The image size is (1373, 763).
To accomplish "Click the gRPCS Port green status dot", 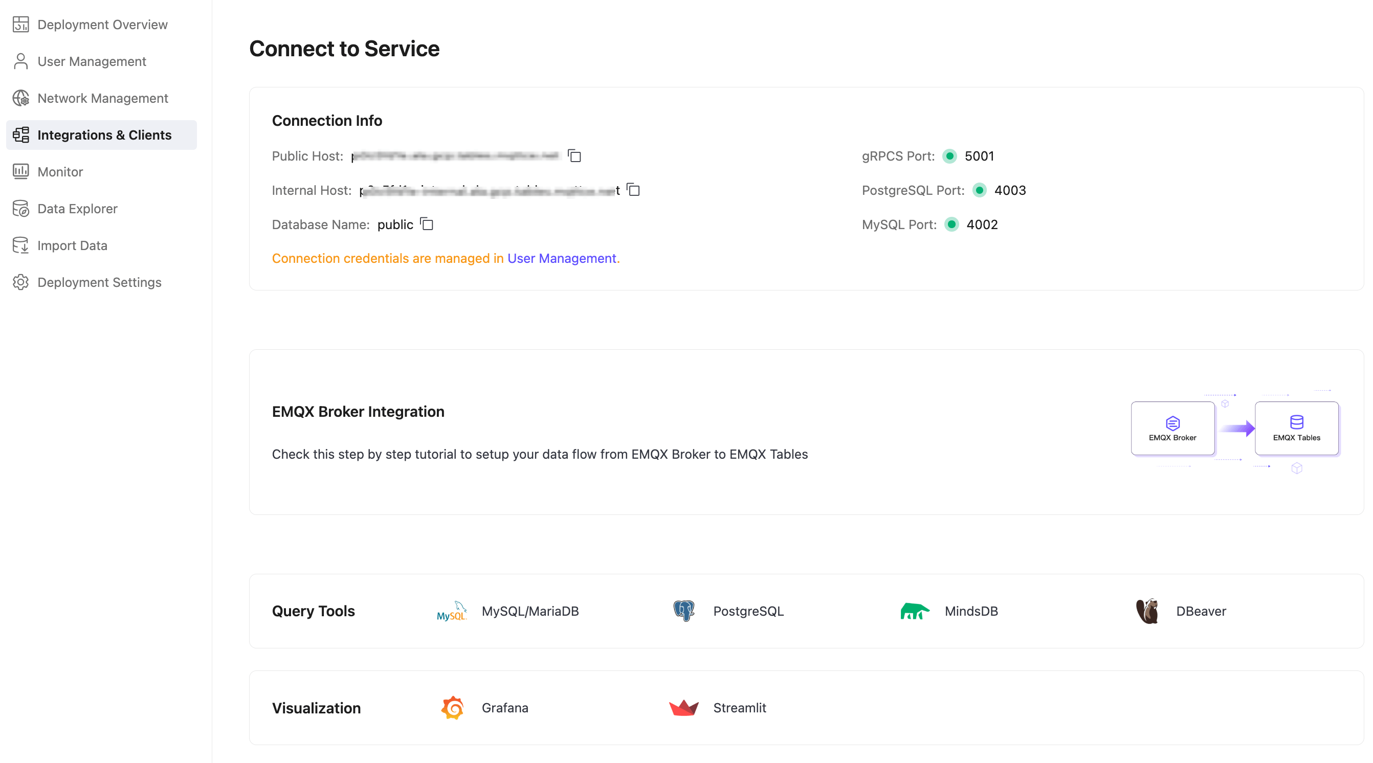I will click(950, 156).
